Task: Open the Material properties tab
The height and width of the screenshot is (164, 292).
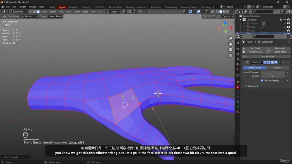Action: pos(238,112)
